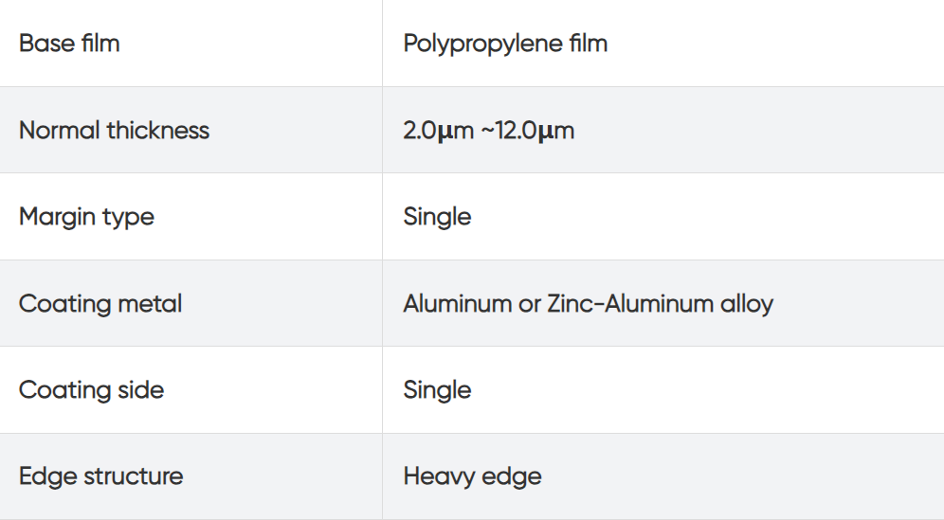944x520 pixels.
Task: Select the thickness range value text
Action: click(488, 131)
